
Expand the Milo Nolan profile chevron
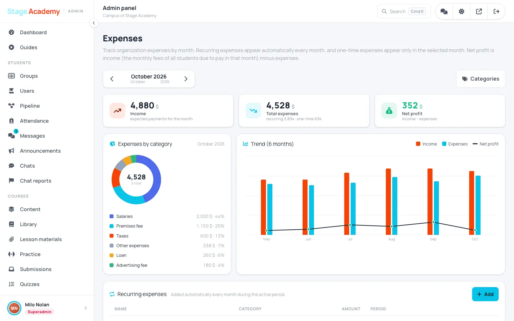(x=86, y=308)
